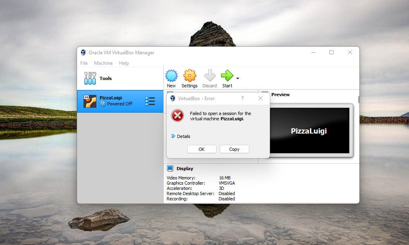409x245 pixels.
Task: Click OK in the error dialog
Action: click(x=202, y=149)
